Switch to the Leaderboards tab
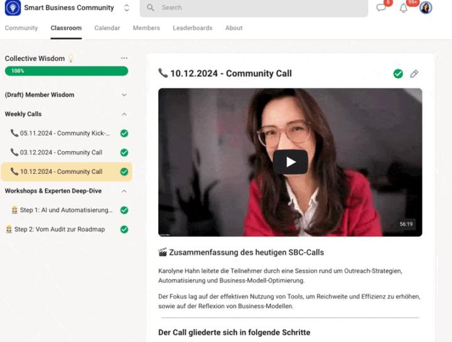The image size is (452, 342). (192, 28)
